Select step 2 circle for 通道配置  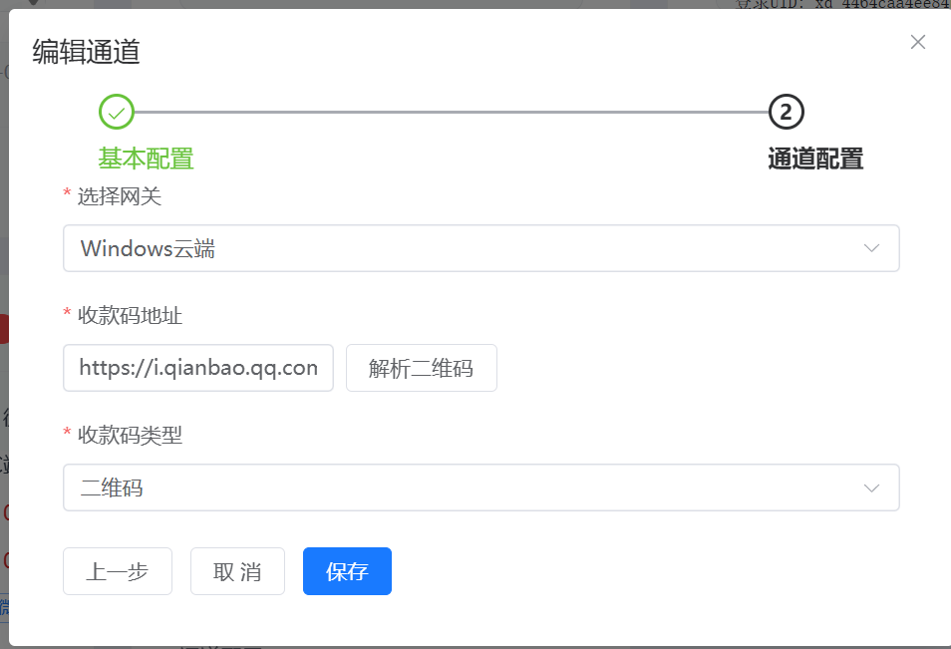point(787,113)
